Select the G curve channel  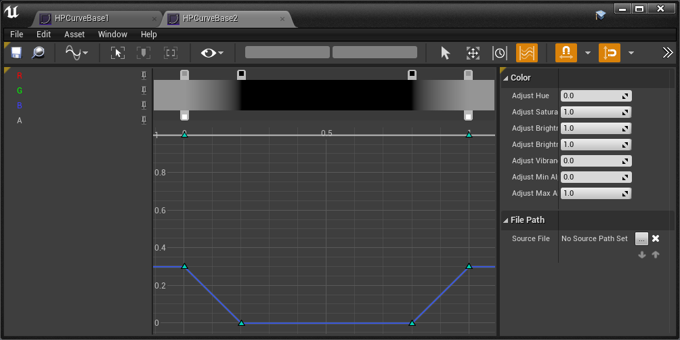[20, 91]
